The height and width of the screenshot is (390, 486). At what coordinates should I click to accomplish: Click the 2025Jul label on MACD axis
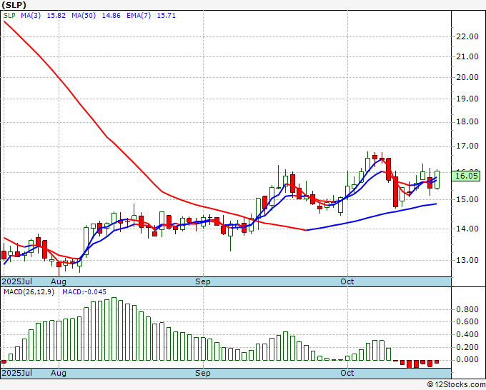(17, 373)
